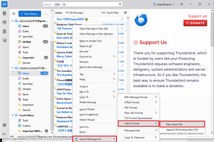The width and height of the screenshot is (214, 142).
Task: Collapse the first Gmail account tree
Action: [12, 21]
